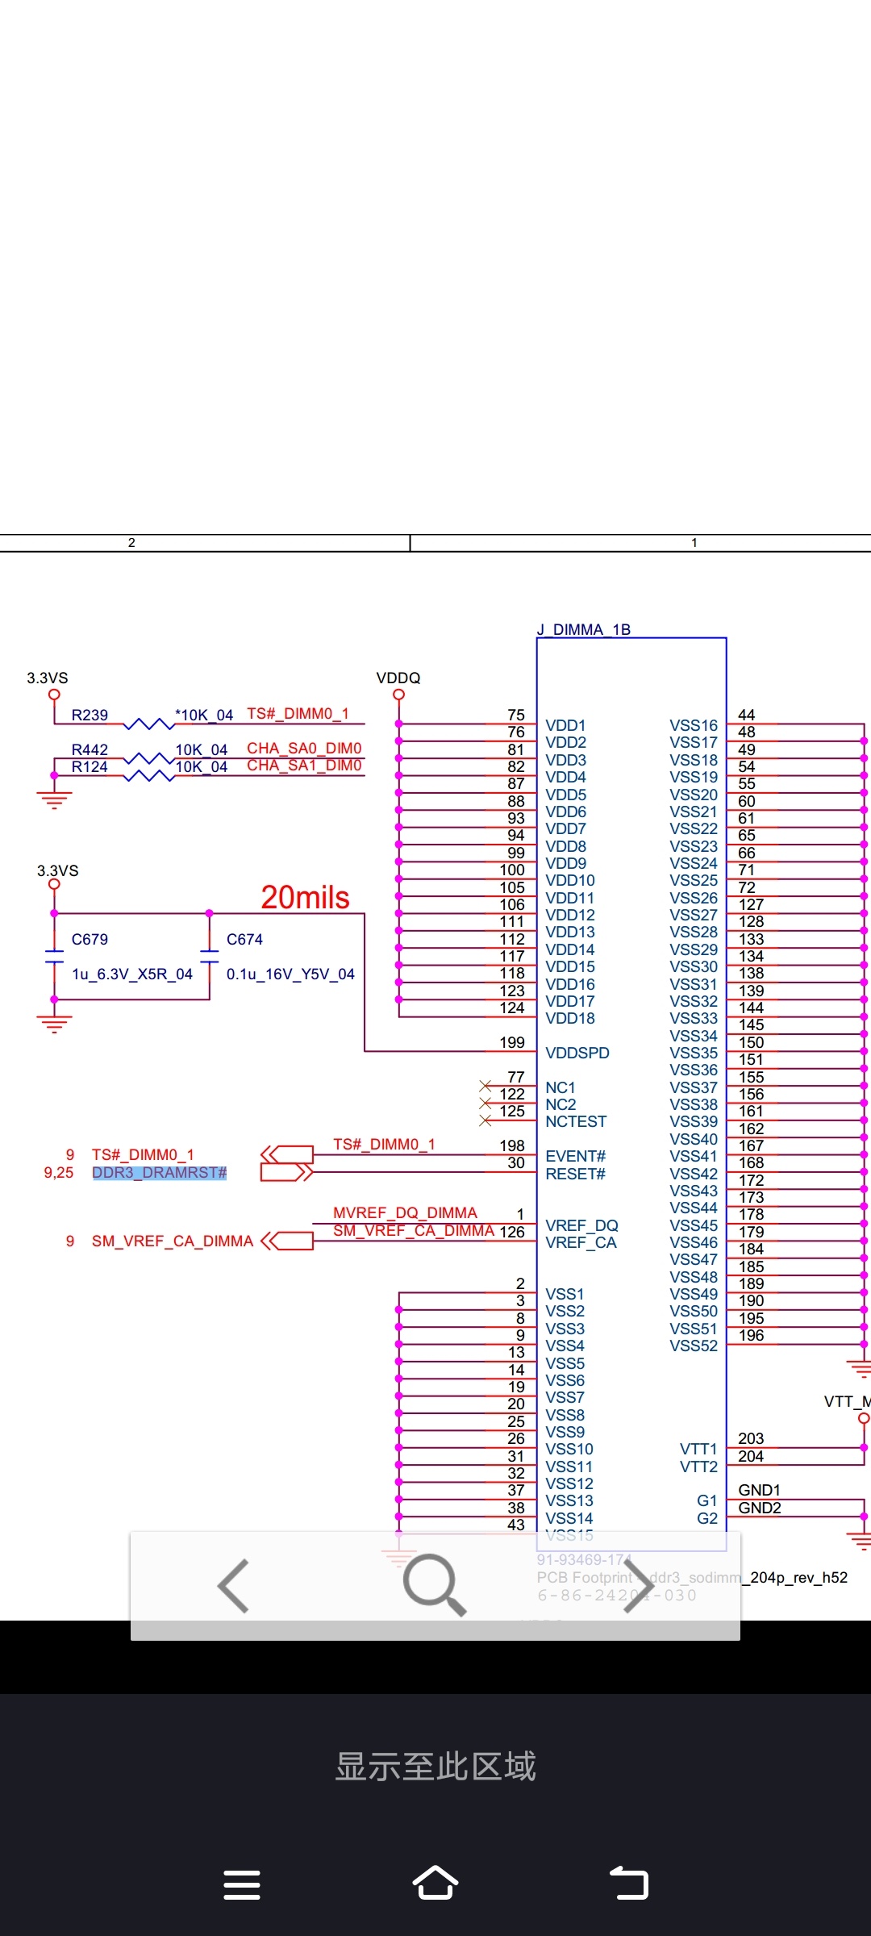Tap the VSS1 pin label
Viewport: 871px width, 1936px height.
point(565,1294)
